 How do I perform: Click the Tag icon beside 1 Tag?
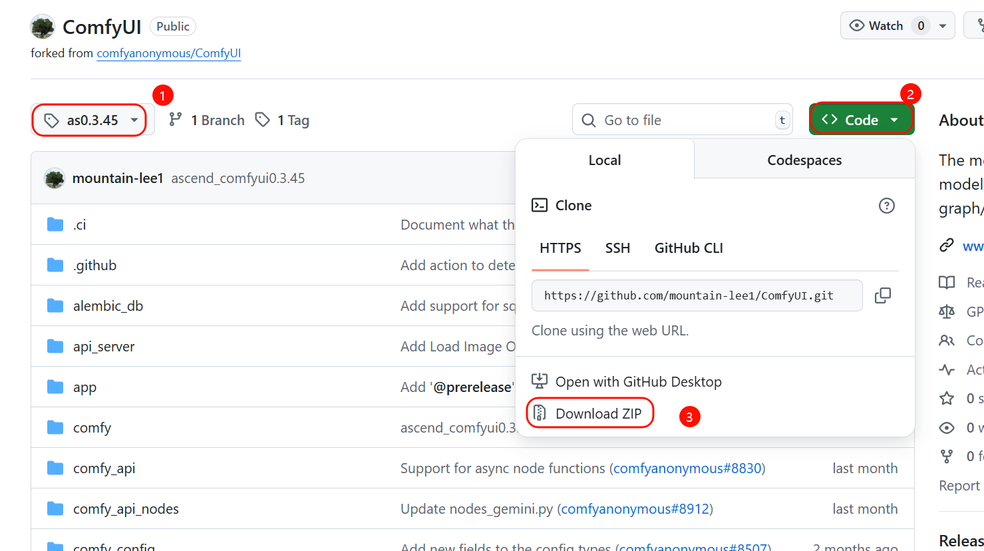(x=263, y=120)
